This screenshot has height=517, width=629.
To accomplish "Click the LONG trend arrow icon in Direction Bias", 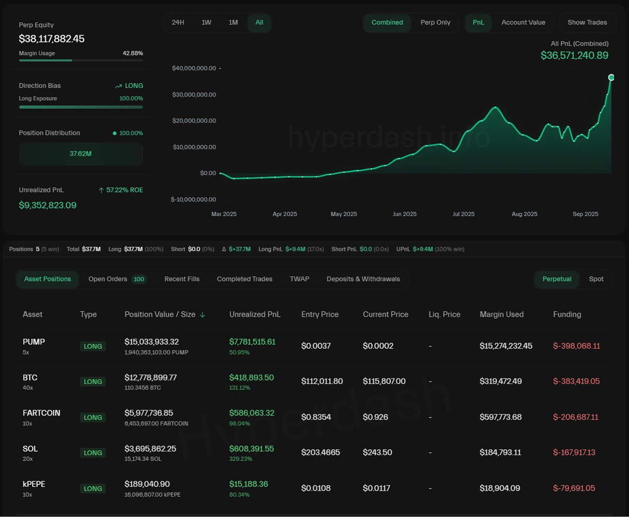I will (118, 86).
